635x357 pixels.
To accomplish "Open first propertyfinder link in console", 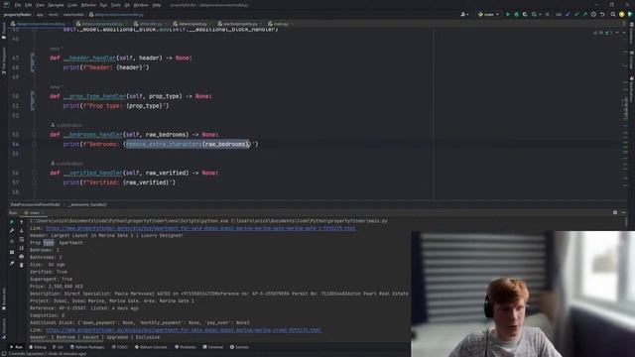I will (200, 228).
